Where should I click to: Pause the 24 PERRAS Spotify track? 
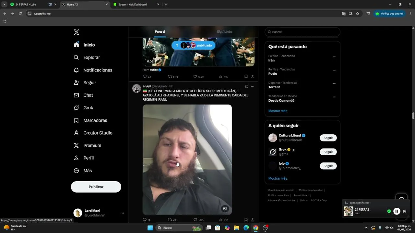pos(397,211)
